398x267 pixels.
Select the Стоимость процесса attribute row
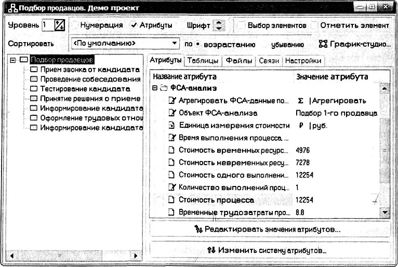[x=266, y=200]
